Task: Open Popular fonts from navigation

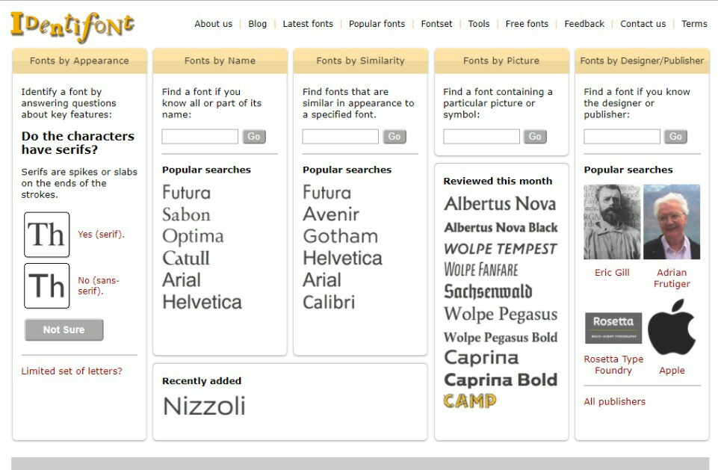Action: click(x=377, y=24)
